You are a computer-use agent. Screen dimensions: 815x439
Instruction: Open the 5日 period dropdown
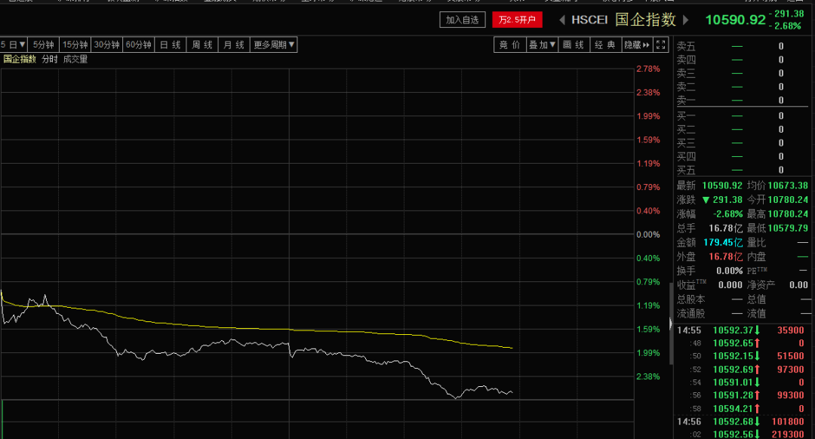pos(13,45)
